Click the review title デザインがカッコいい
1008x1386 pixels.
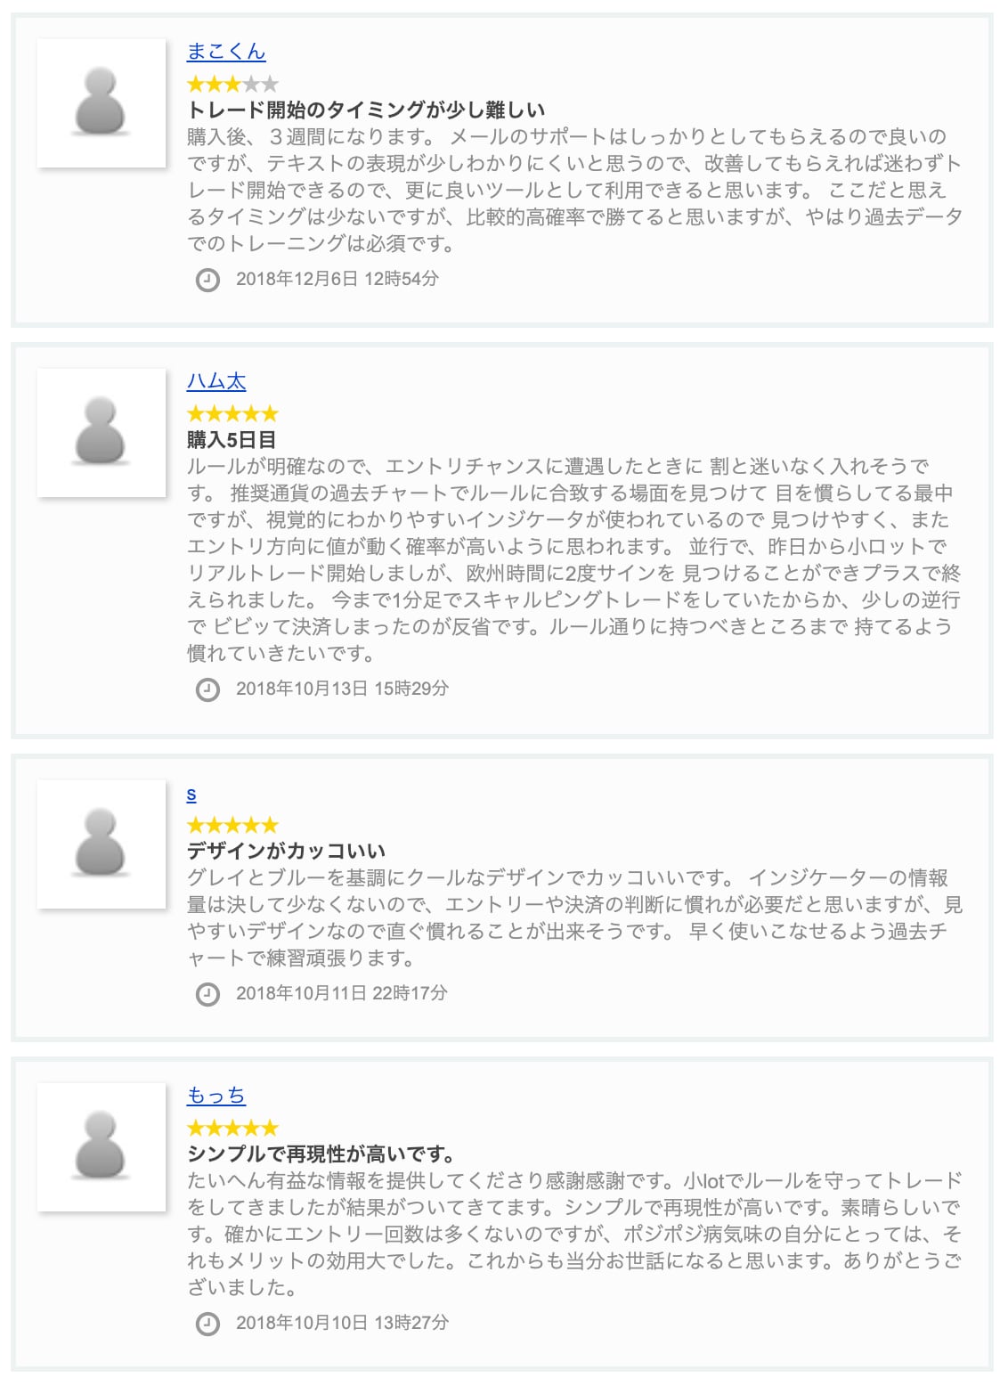tap(286, 852)
